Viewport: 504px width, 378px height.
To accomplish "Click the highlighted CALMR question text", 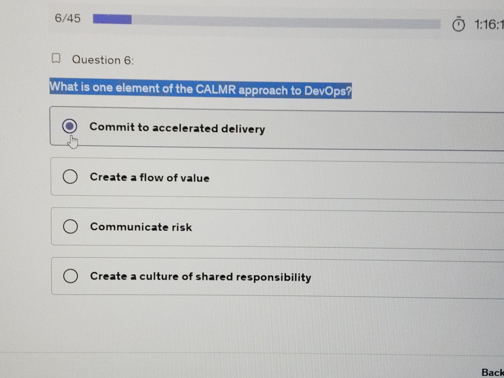I will pyautogui.click(x=200, y=89).
